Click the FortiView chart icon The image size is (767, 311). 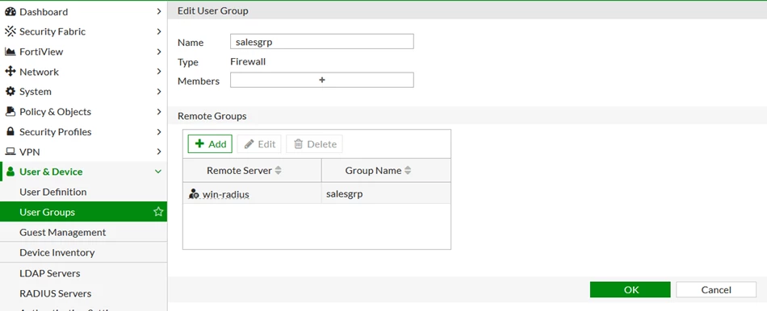pyautogui.click(x=10, y=52)
